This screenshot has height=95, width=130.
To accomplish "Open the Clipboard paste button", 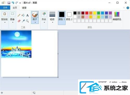I will [x=5, y=14].
